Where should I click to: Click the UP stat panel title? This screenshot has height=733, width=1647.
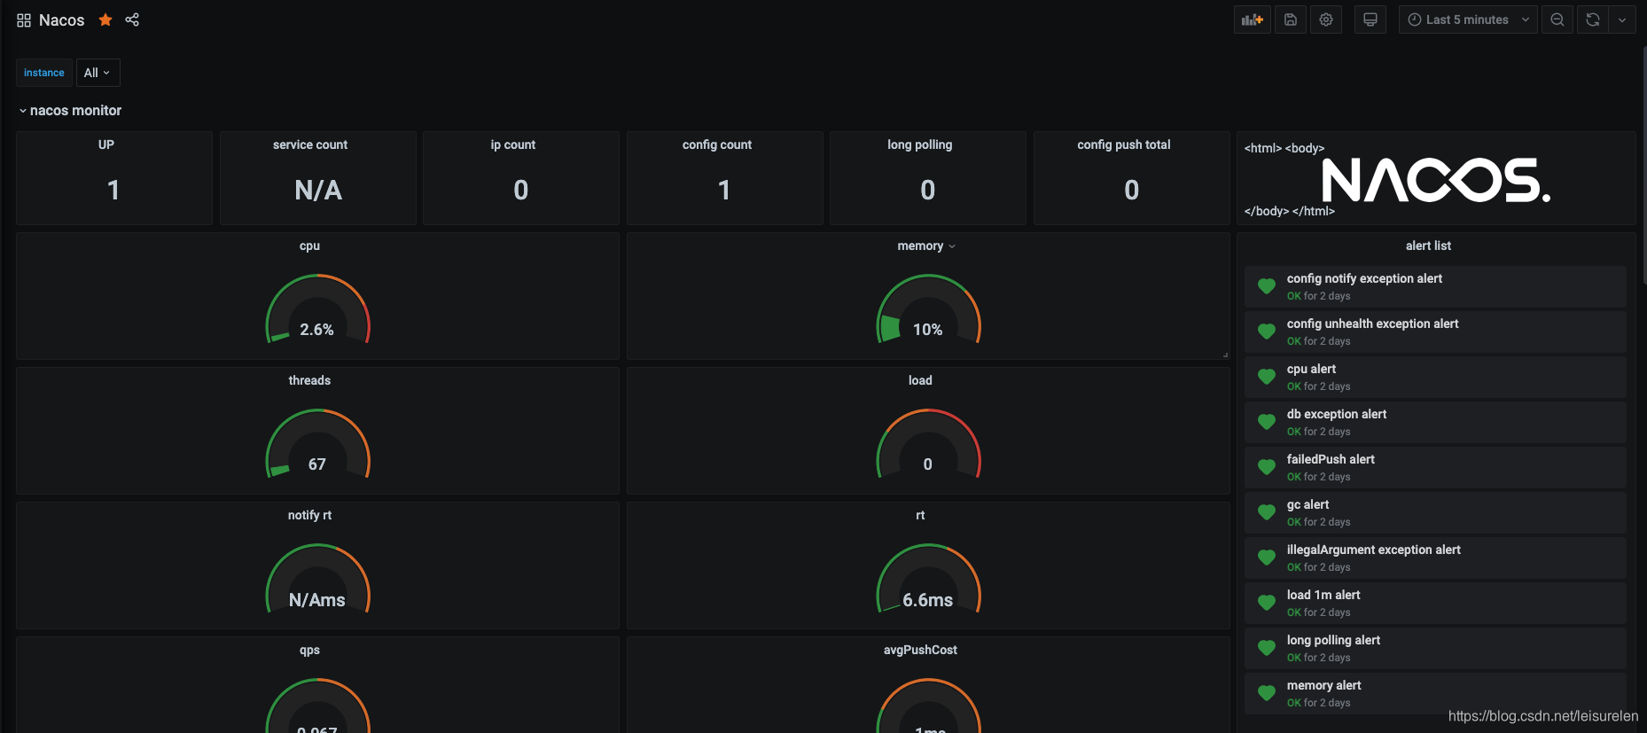pos(106,144)
